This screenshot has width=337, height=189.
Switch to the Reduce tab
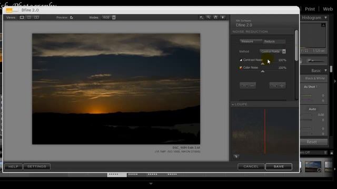tap(274, 41)
